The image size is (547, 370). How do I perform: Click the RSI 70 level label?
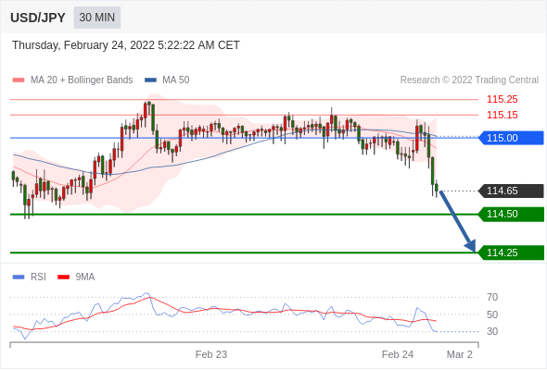[x=492, y=297]
